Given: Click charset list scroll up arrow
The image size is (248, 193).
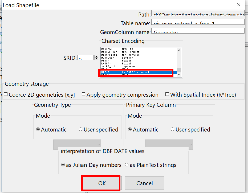Looking at the screenshot, I should tap(179, 50).
